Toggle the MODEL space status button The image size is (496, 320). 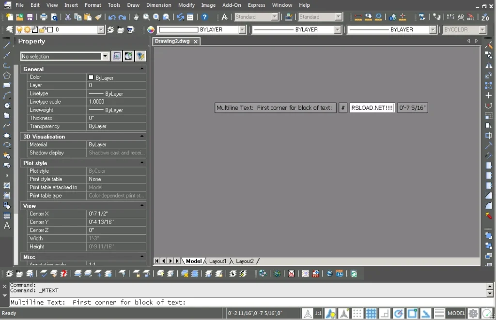(456, 314)
